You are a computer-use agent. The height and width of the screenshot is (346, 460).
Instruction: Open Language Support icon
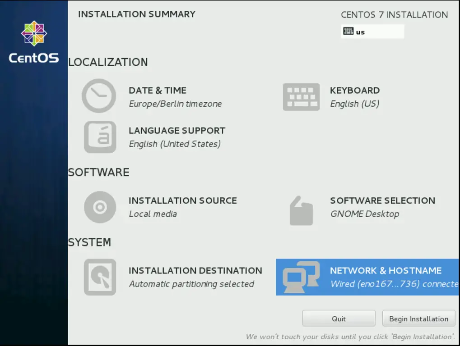(100, 137)
